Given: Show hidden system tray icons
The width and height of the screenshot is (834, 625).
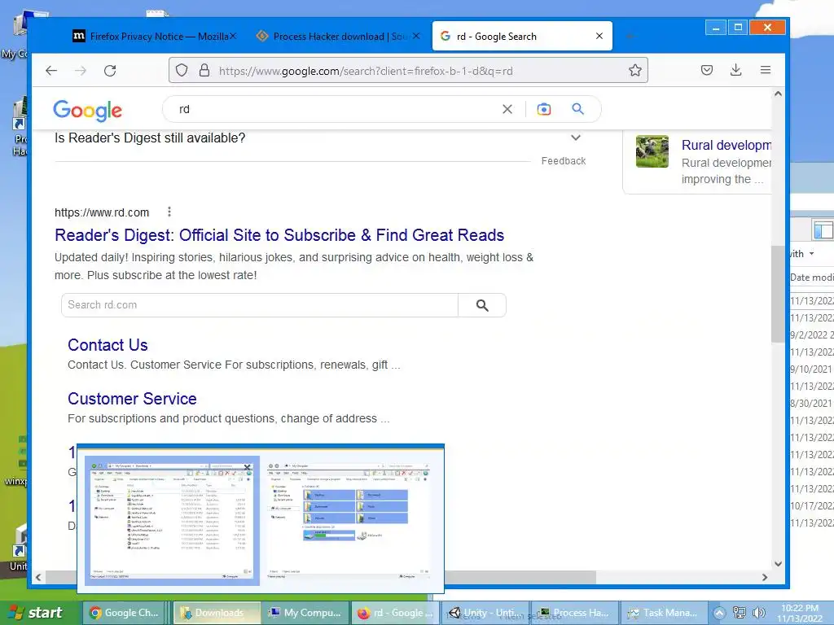Looking at the screenshot, I should coord(719,613).
